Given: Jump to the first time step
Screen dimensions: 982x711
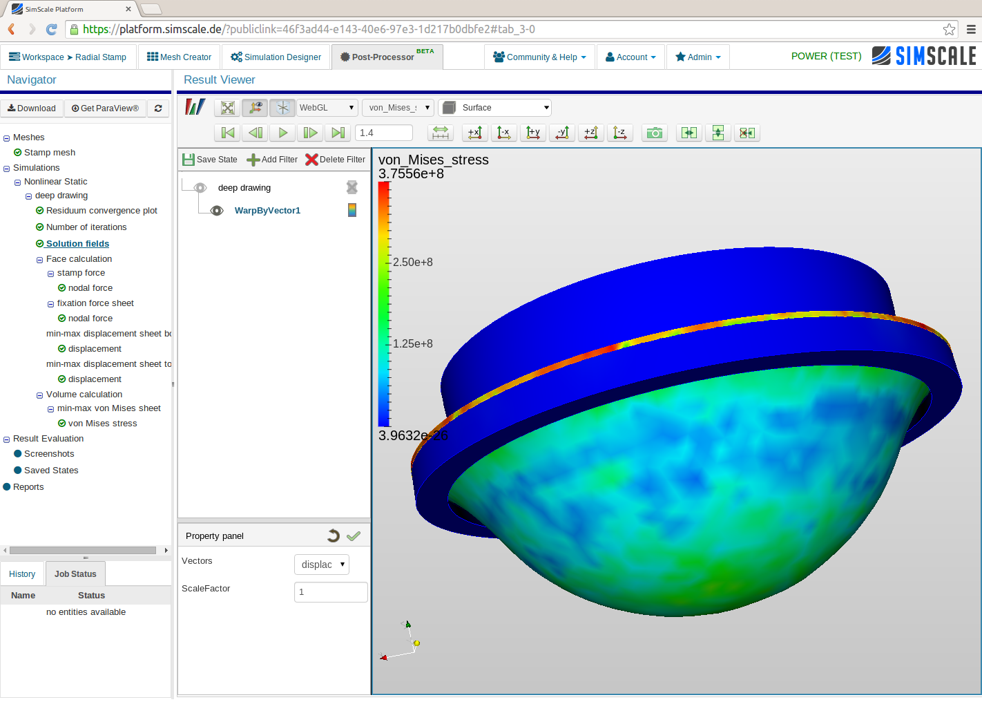Looking at the screenshot, I should [x=228, y=133].
